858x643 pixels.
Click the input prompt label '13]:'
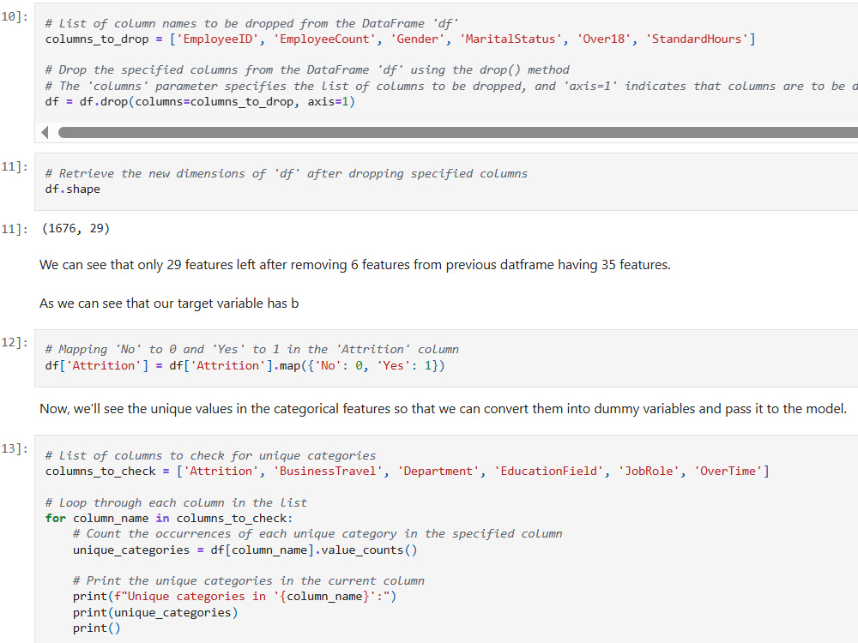click(x=15, y=448)
